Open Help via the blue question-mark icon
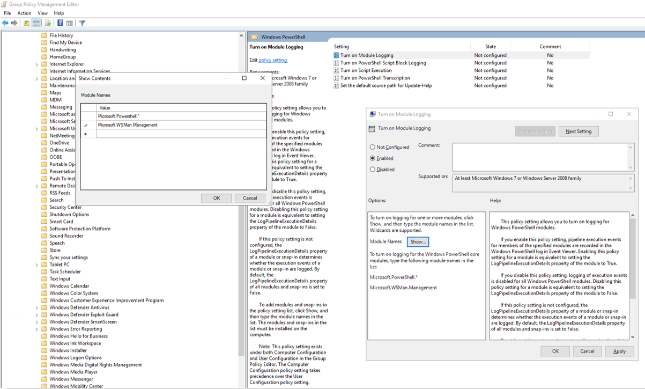The width and height of the screenshot is (645, 389). click(60, 23)
